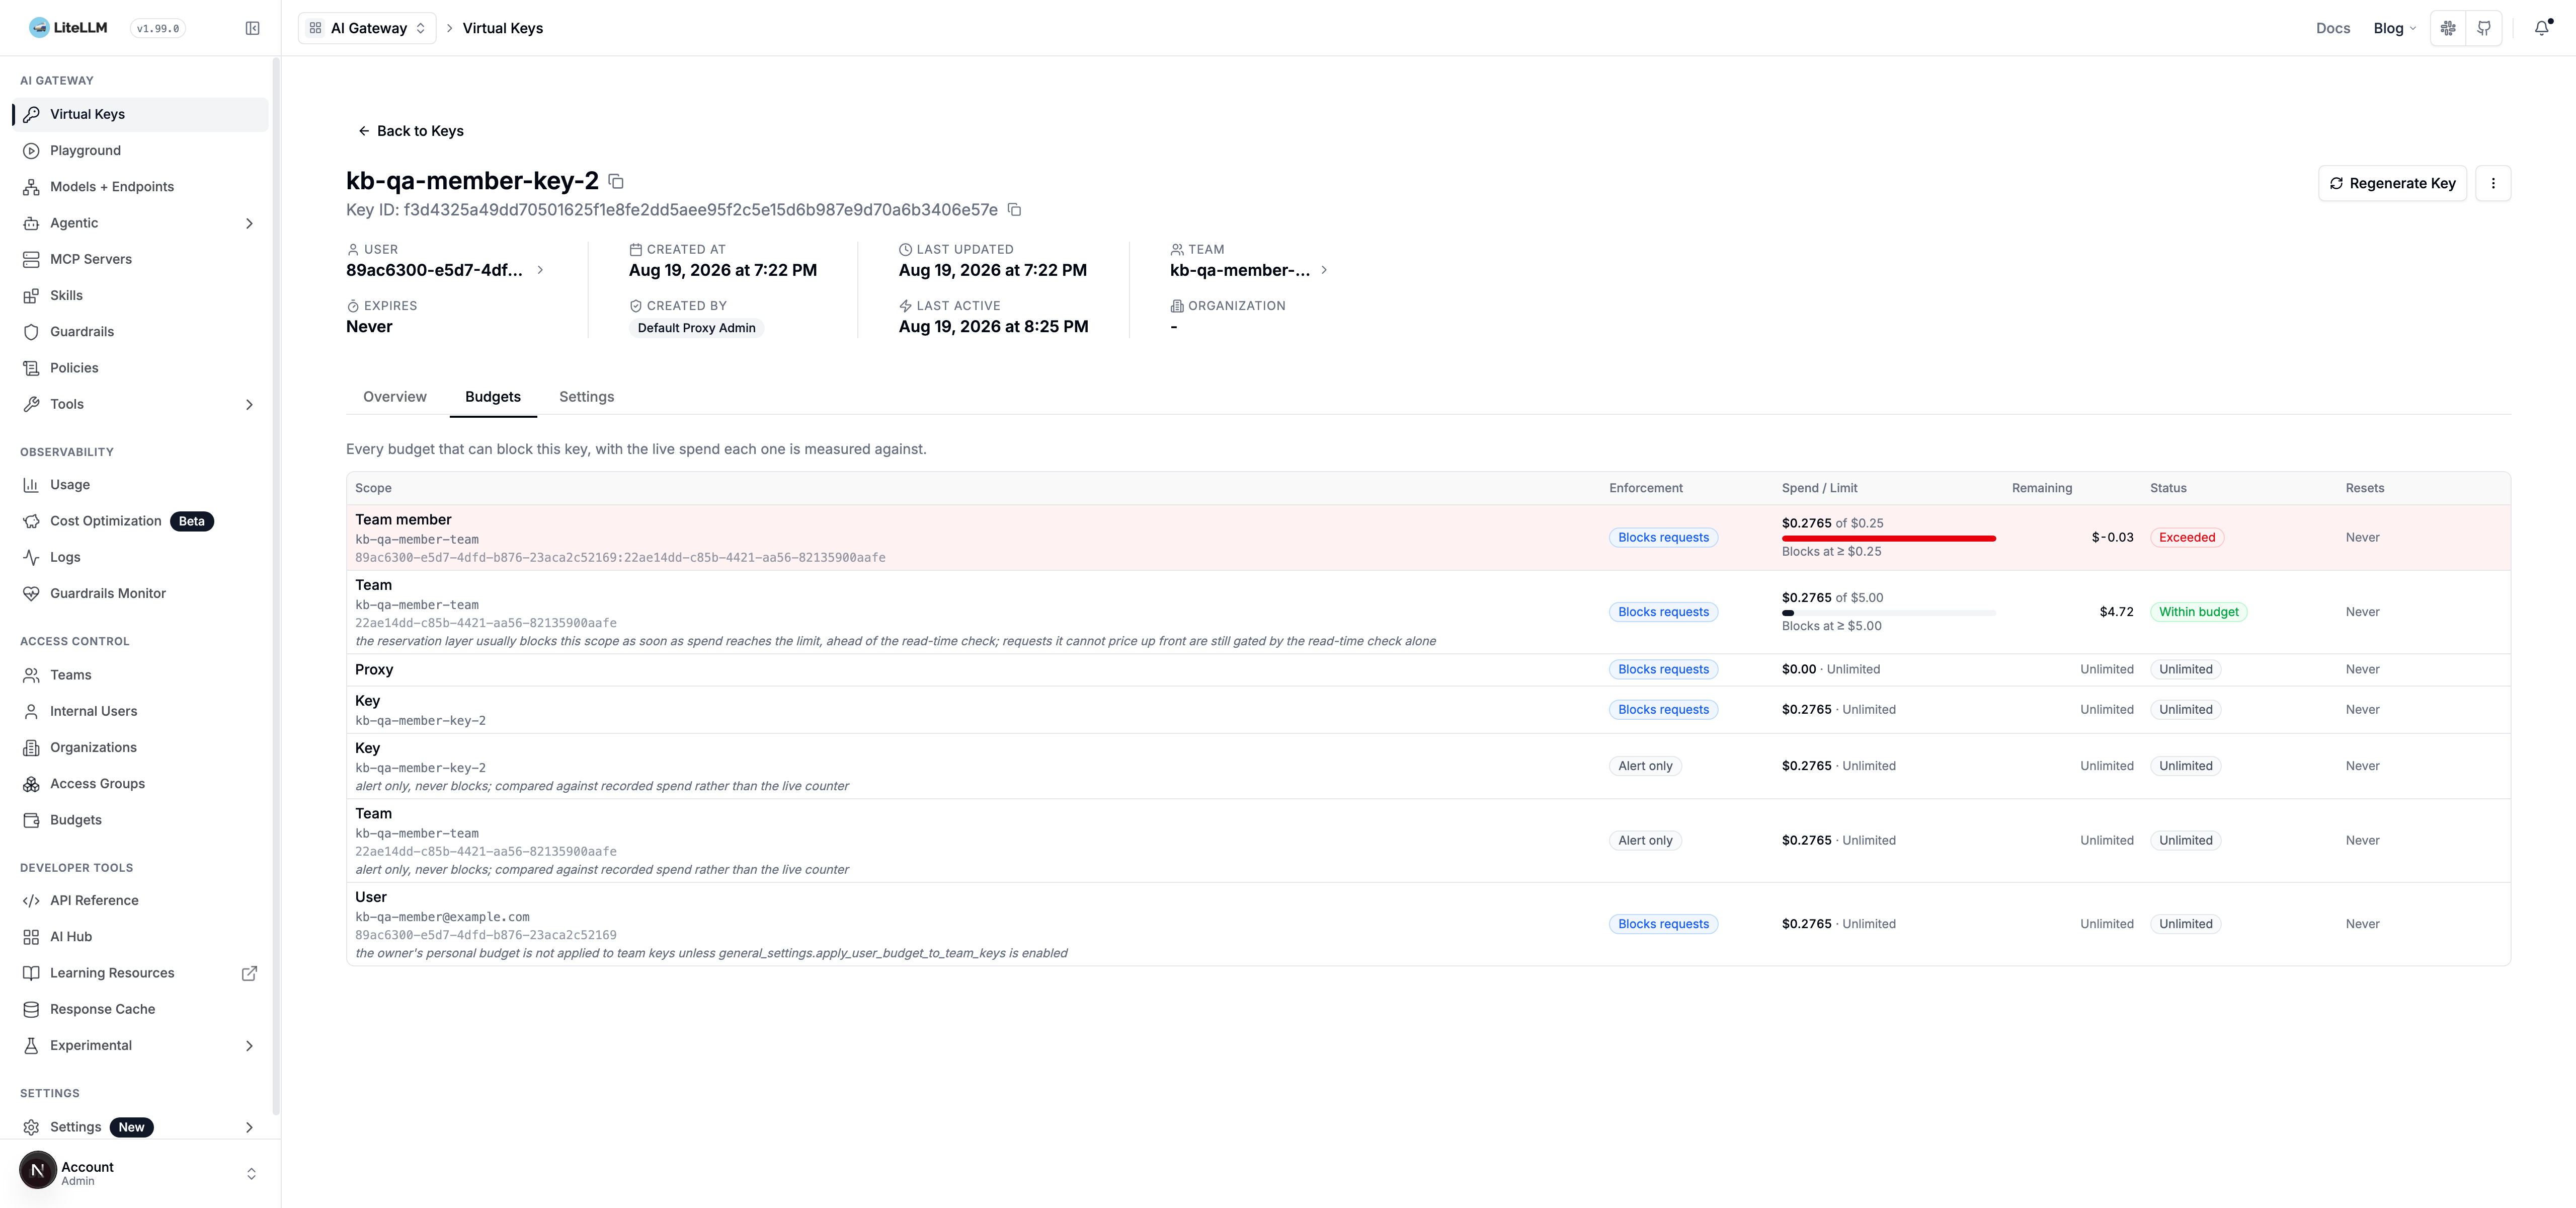This screenshot has height=1208, width=2576.
Task: Click Virtual Keys breadcrumb
Action: point(503,28)
